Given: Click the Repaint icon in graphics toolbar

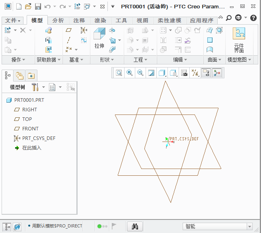Looking at the screenshot, I should pos(151,73).
